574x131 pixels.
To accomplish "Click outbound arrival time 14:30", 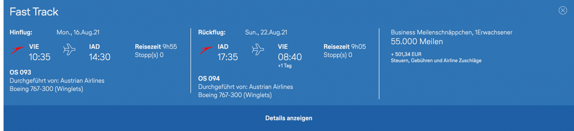I will tap(100, 57).
